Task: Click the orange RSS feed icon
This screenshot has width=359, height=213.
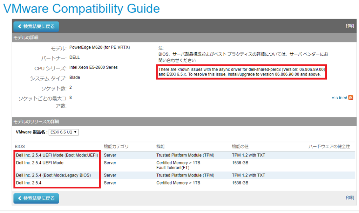Action: 351,98
